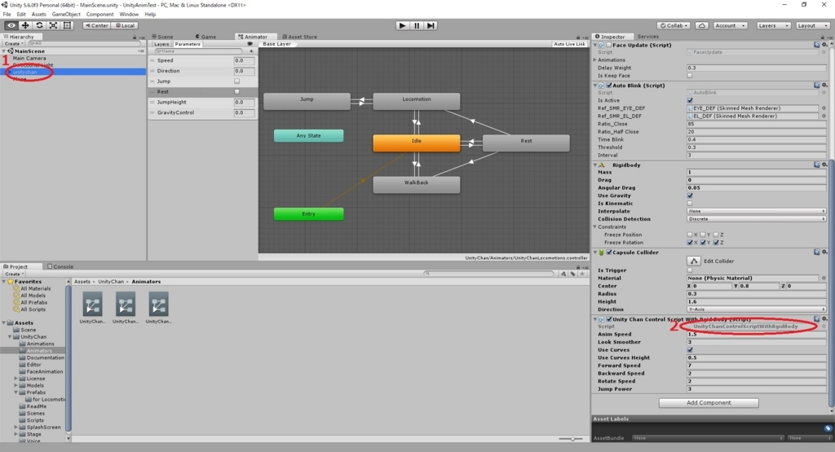Collapse the Constraints foldout
Image resolution: width=835 pixels, height=452 pixels.
tap(594, 227)
